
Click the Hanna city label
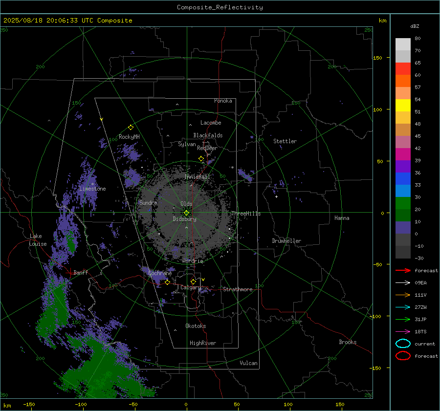(342, 218)
